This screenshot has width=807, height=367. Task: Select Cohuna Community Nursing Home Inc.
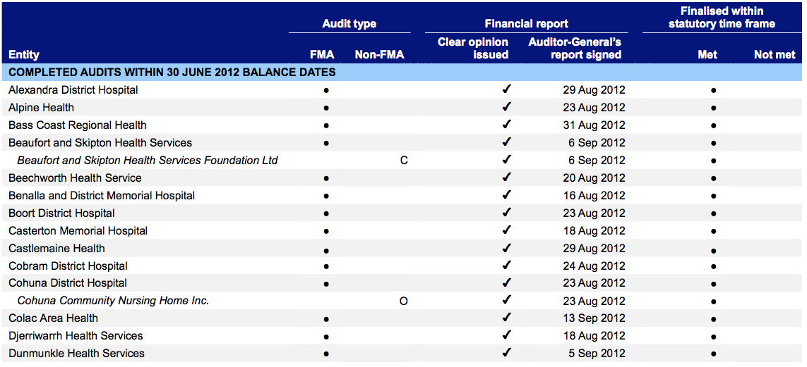tap(113, 301)
